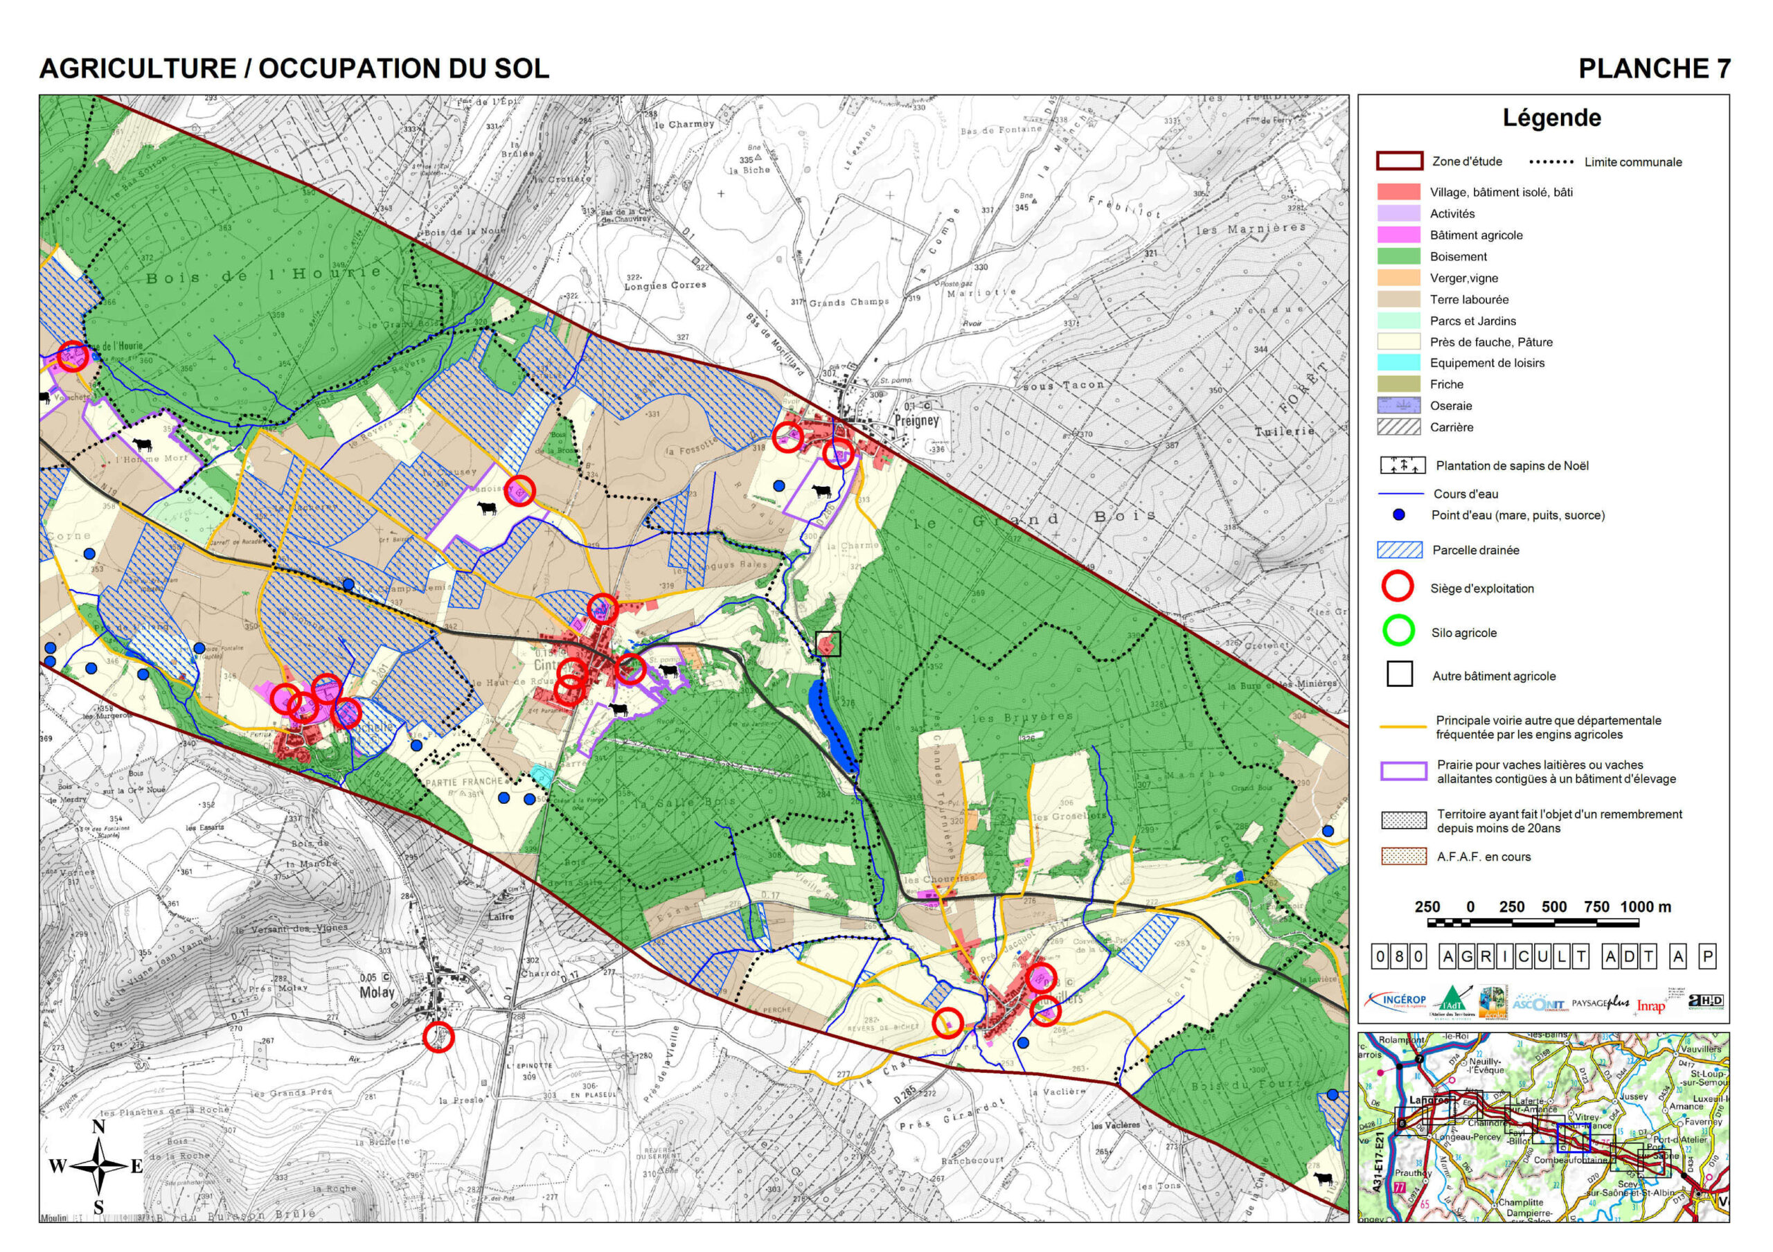1773x1252 pixels.
Task: Click the Oseraie blue swatch
Action: click(1398, 405)
